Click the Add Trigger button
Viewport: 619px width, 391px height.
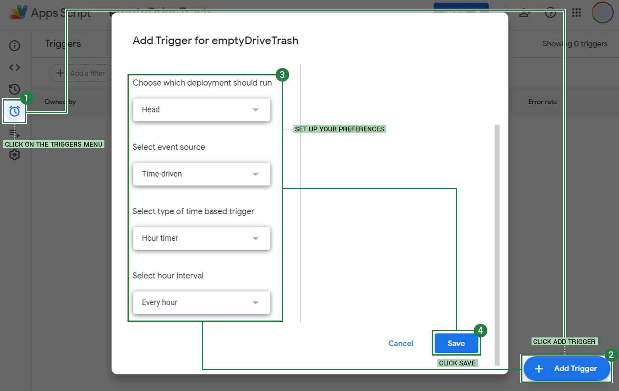pyautogui.click(x=566, y=368)
